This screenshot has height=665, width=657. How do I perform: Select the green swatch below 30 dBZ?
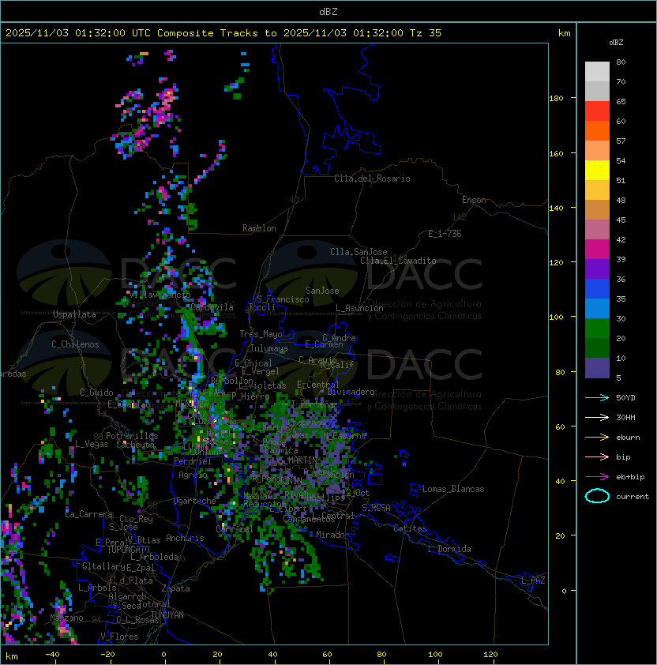coord(597,329)
